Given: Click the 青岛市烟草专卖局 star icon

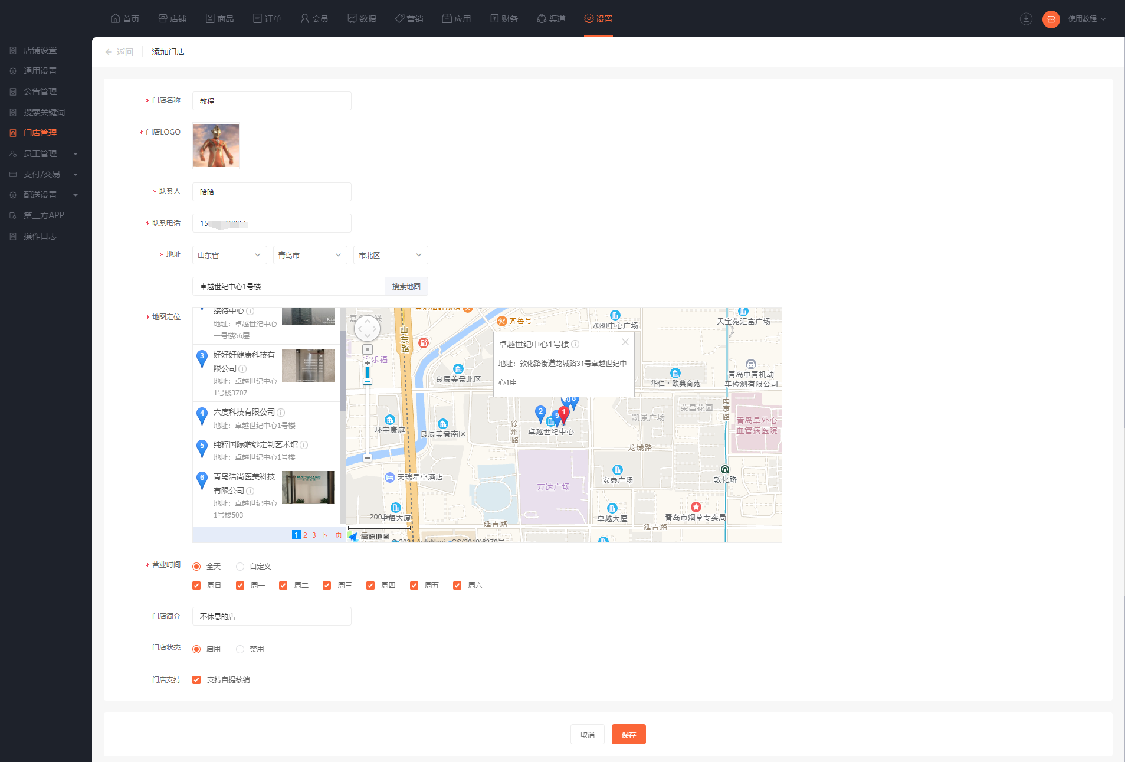Looking at the screenshot, I should [696, 507].
